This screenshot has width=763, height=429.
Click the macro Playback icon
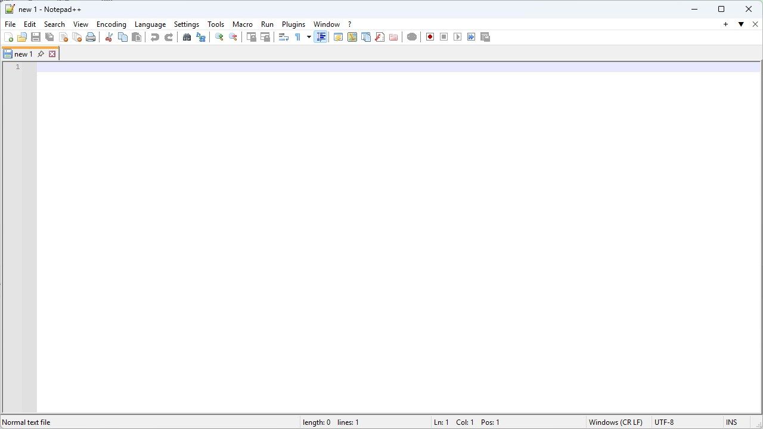coord(458,37)
